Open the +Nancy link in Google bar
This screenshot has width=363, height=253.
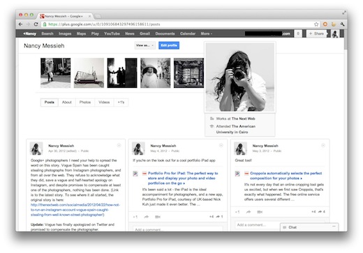tap(29, 33)
